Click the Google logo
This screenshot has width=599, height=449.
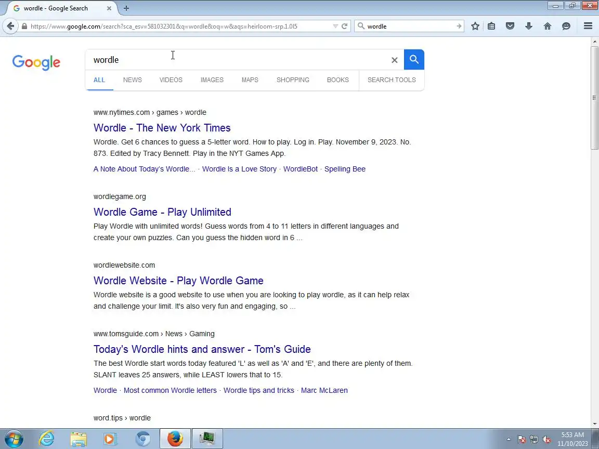coord(36,62)
